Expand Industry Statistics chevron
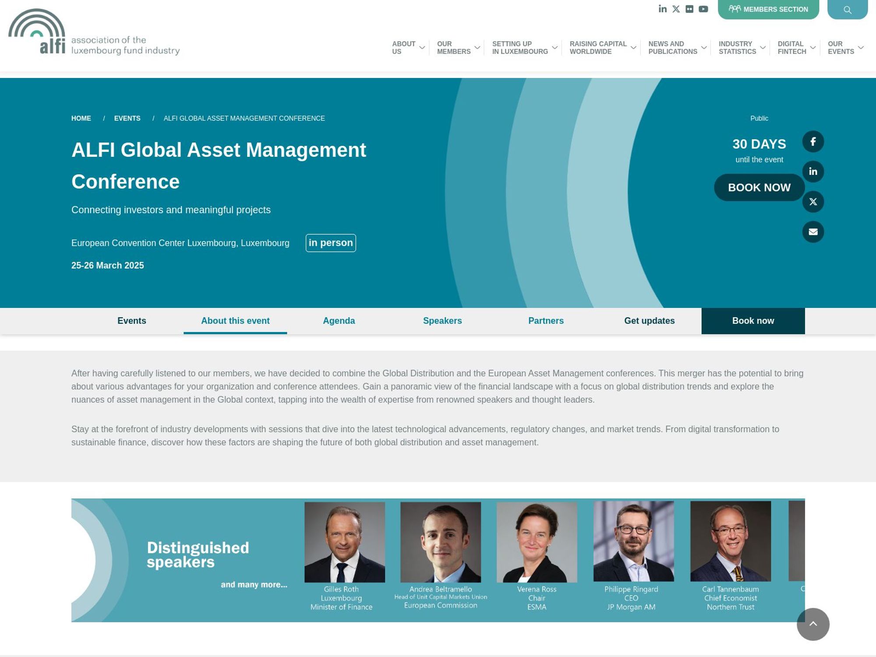 point(763,48)
